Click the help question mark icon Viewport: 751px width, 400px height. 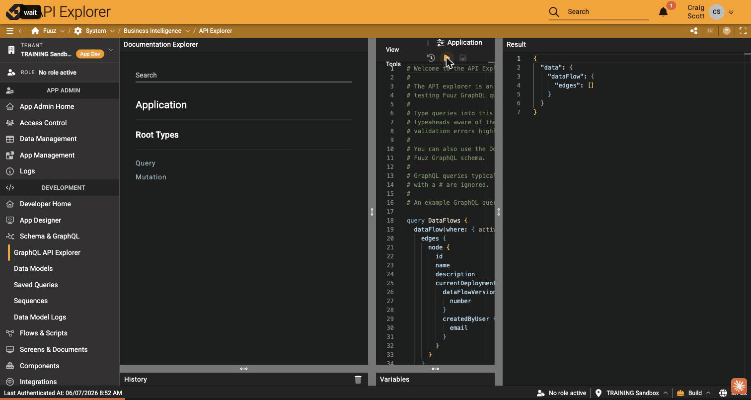(727, 31)
